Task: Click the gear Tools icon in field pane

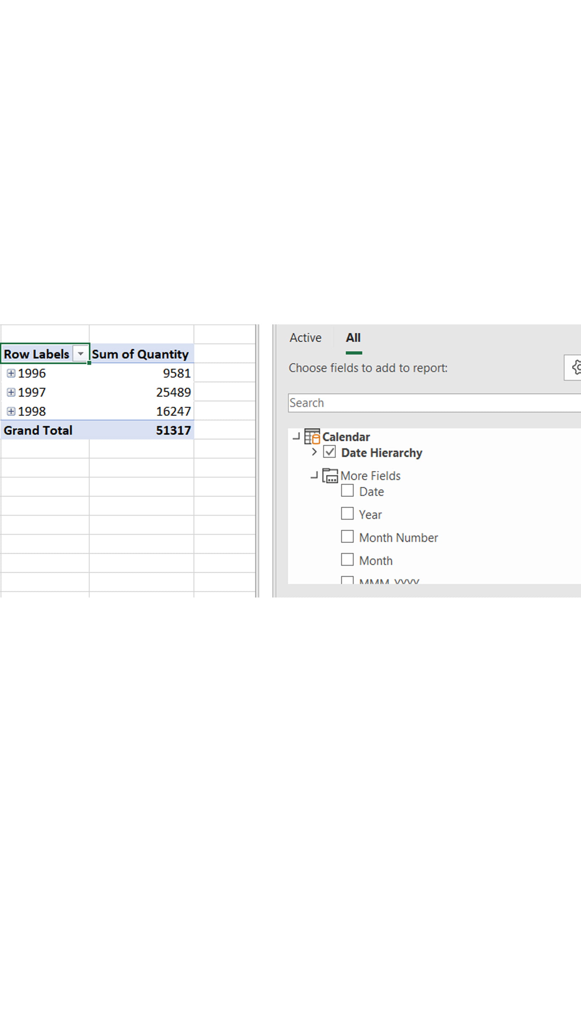Action: 576,367
